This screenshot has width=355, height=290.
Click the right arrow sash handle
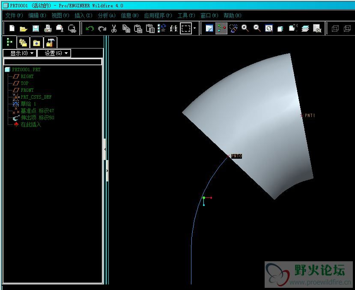click(x=107, y=170)
